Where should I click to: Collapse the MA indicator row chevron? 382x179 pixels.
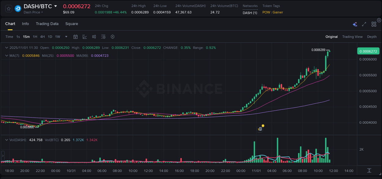coord(6,56)
